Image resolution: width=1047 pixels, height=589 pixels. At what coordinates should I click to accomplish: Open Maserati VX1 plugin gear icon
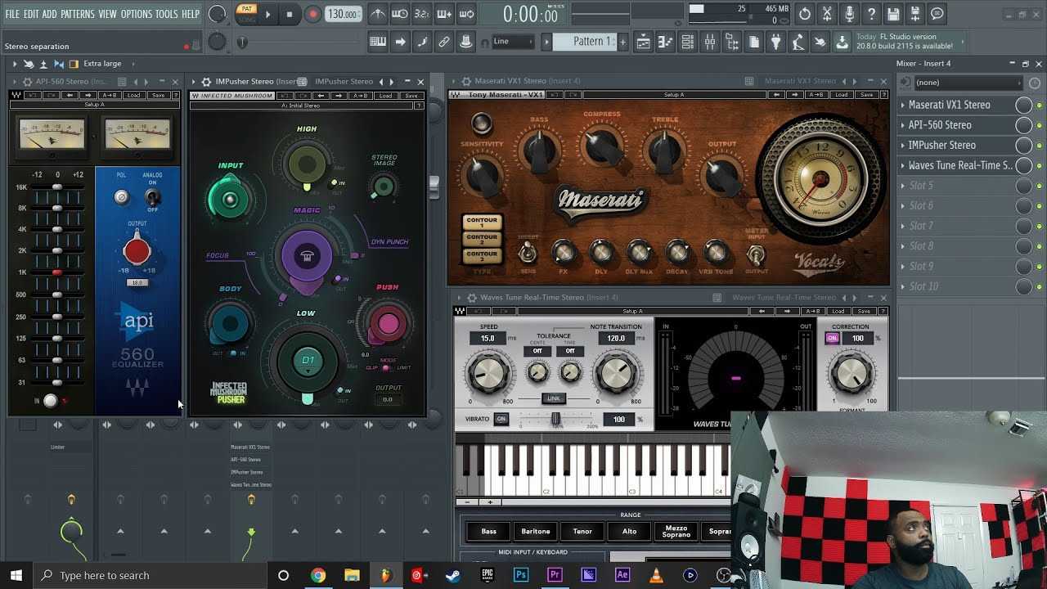[466, 81]
